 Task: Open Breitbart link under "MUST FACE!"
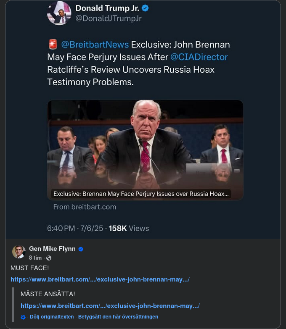pos(100,279)
